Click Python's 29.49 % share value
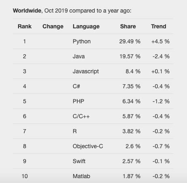This screenshot has height=183, width=187. click(x=130, y=41)
